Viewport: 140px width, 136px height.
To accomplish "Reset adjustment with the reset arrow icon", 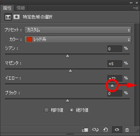I will point(106,130).
